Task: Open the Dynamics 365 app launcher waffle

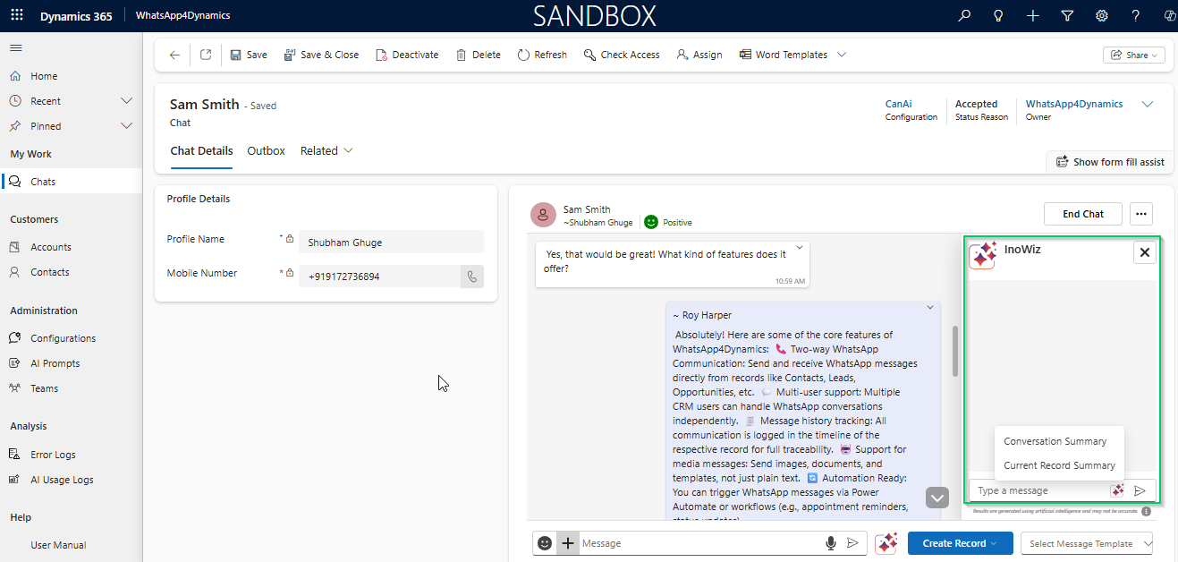Action: (17, 16)
